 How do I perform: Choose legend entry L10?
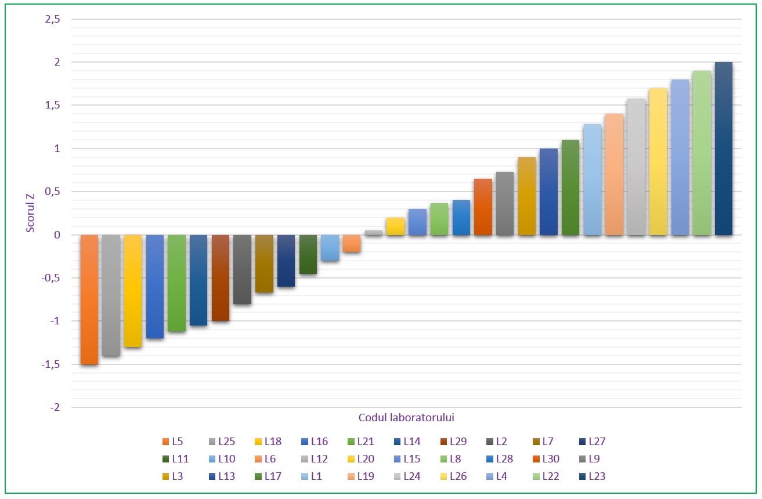(x=222, y=460)
